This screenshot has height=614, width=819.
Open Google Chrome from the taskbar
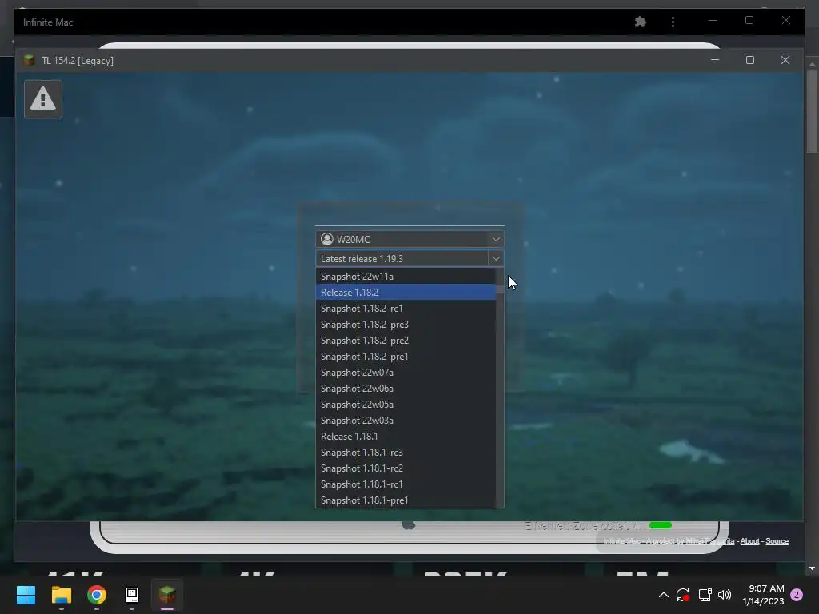[x=97, y=595]
